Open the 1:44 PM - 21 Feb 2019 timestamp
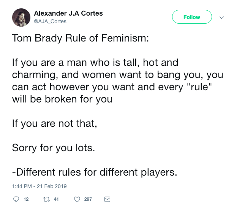 pyautogui.click(x=40, y=186)
